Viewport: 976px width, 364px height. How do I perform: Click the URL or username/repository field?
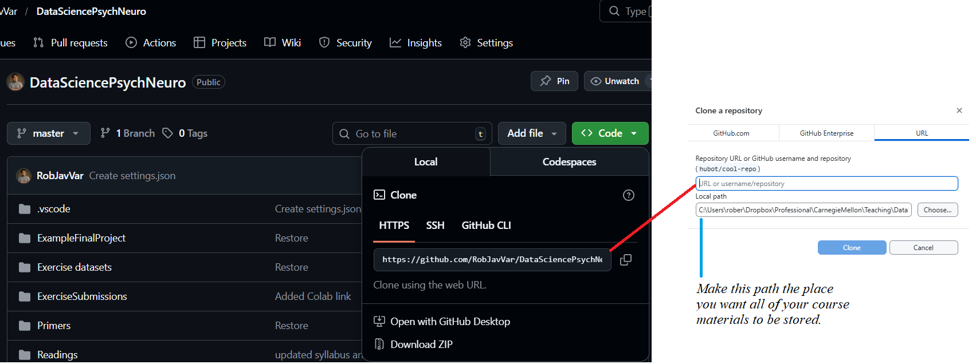pyautogui.click(x=827, y=184)
